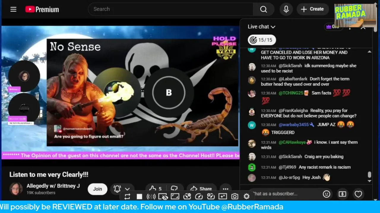This screenshot has height=213, width=380.
Task: Join the channel membership
Action: 97,189
